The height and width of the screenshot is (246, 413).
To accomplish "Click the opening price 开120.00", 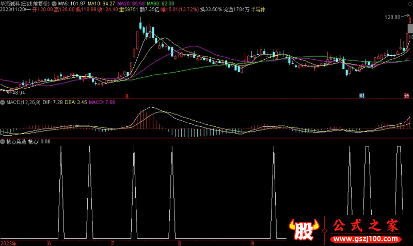I will click(42, 10).
